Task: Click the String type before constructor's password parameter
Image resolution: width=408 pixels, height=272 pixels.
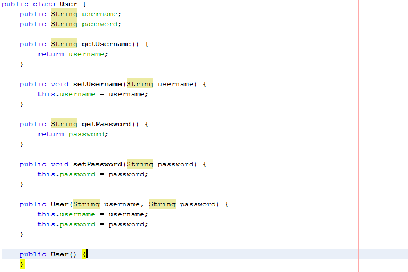Action: coord(162,204)
